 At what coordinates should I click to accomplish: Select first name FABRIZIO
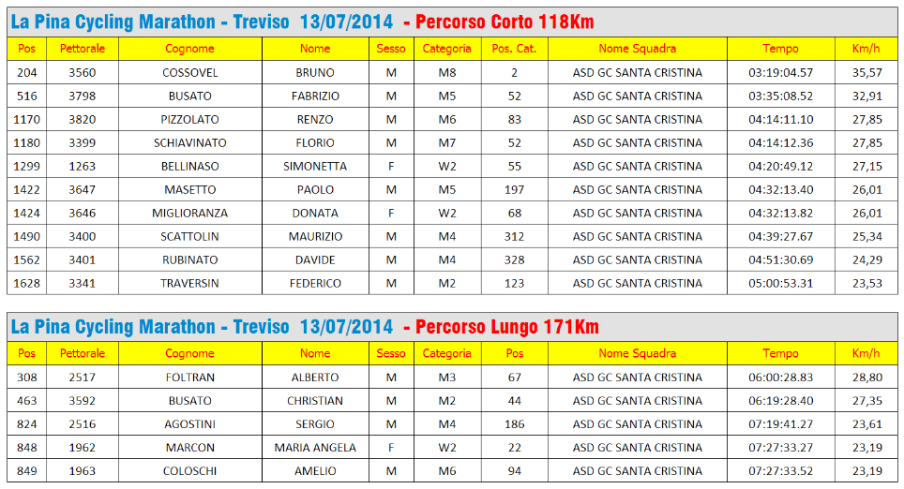[x=315, y=96]
